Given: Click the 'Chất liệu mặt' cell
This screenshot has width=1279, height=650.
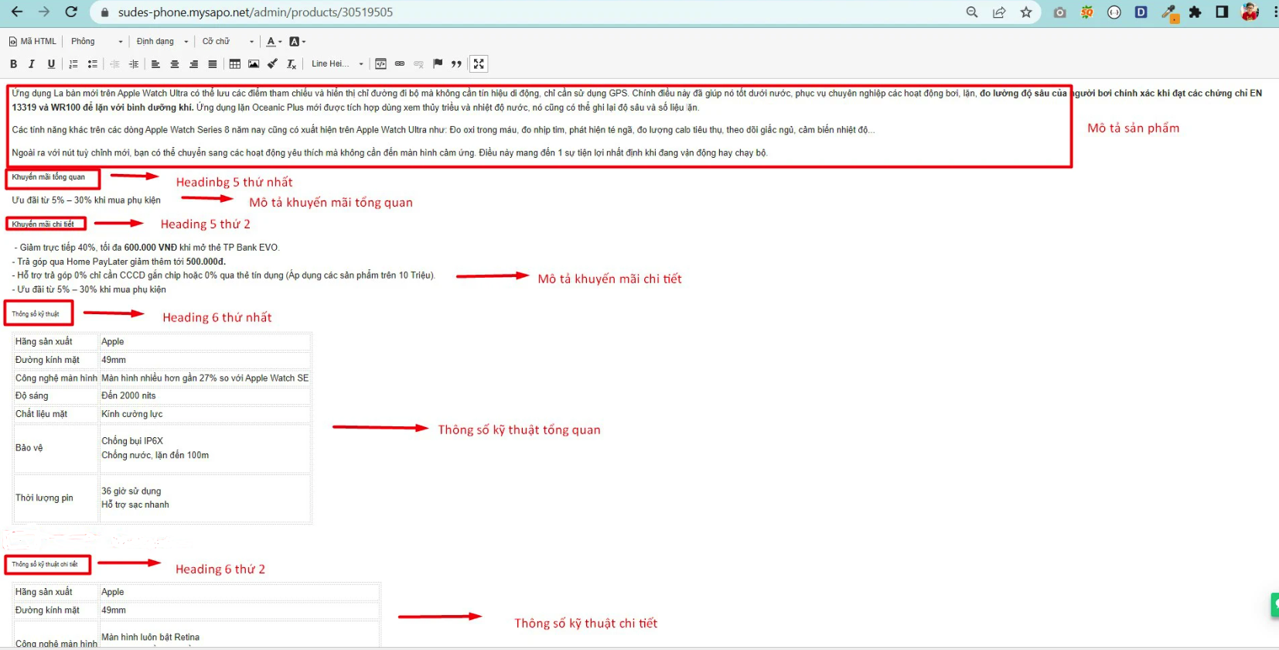Looking at the screenshot, I should click(x=56, y=414).
